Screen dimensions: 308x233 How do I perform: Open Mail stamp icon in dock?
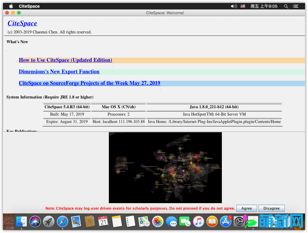click(76, 221)
